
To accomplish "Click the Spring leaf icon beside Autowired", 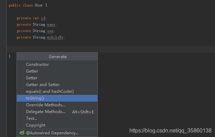I will (22, 133).
